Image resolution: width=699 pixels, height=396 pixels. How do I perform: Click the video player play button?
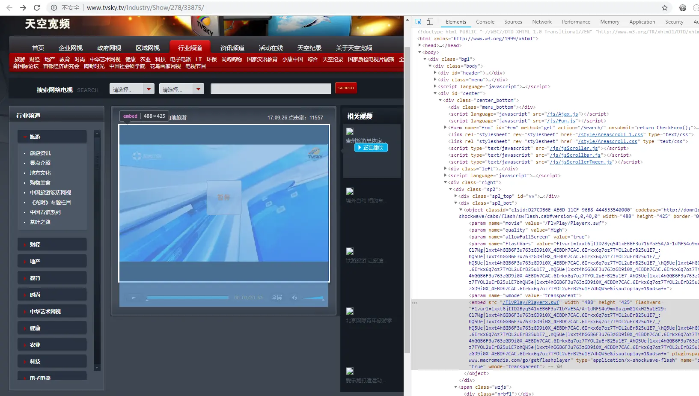(134, 298)
